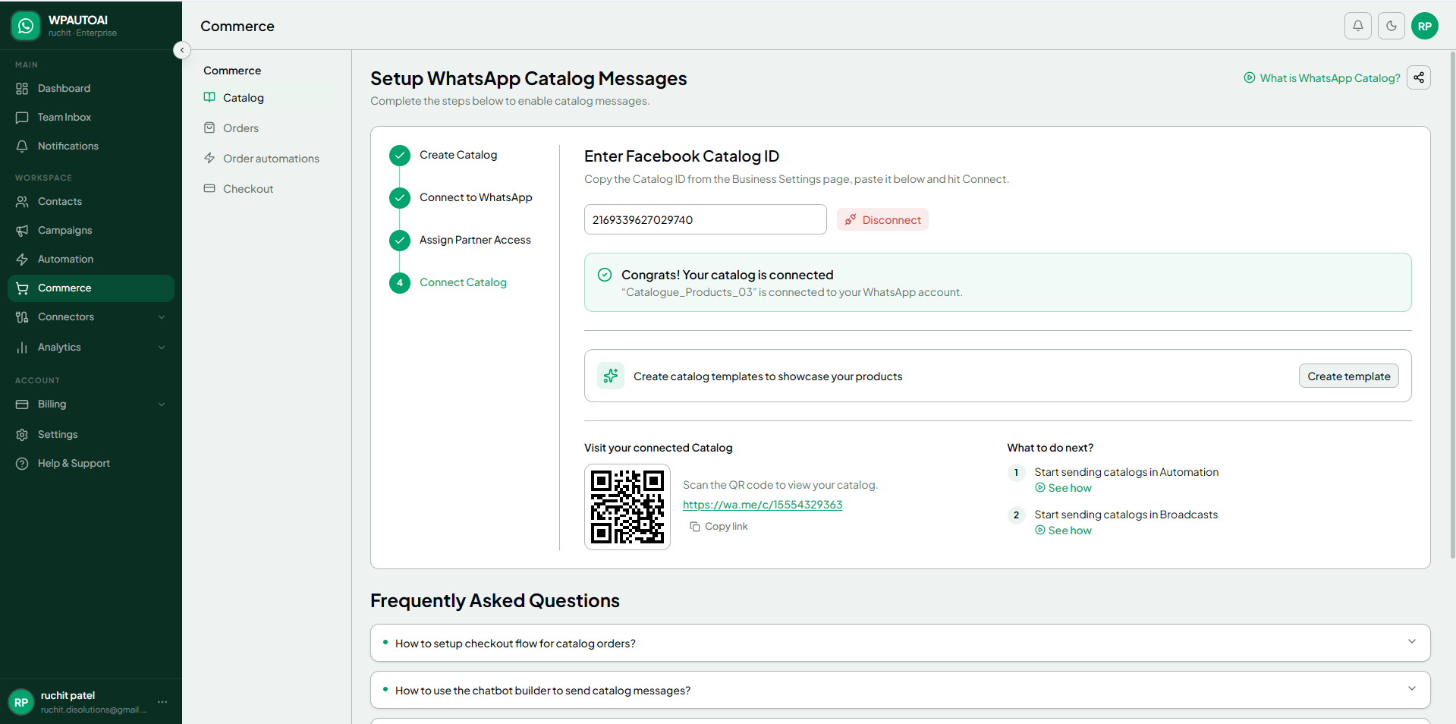This screenshot has height=724, width=1456.
Task: Click the Create template button
Action: (1349, 376)
